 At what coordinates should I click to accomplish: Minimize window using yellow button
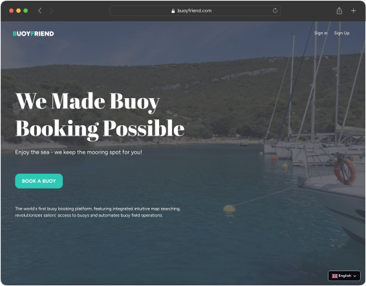click(19, 11)
